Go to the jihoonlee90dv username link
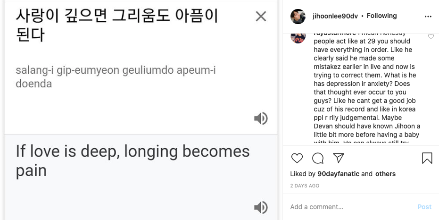 coord(335,16)
